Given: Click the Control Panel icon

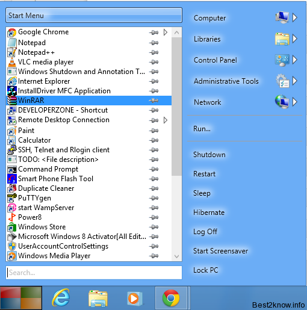Looking at the screenshot, I should pos(282,60).
